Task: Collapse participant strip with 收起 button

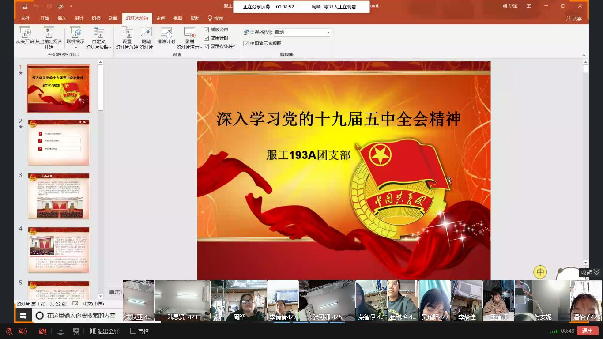Action: click(x=591, y=272)
